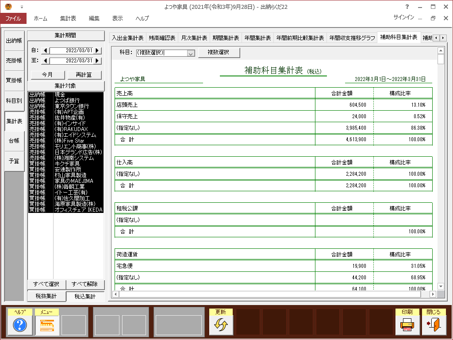Select the 年間収支推移グラフ tab
The image size is (453, 340).
pyautogui.click(x=352, y=38)
